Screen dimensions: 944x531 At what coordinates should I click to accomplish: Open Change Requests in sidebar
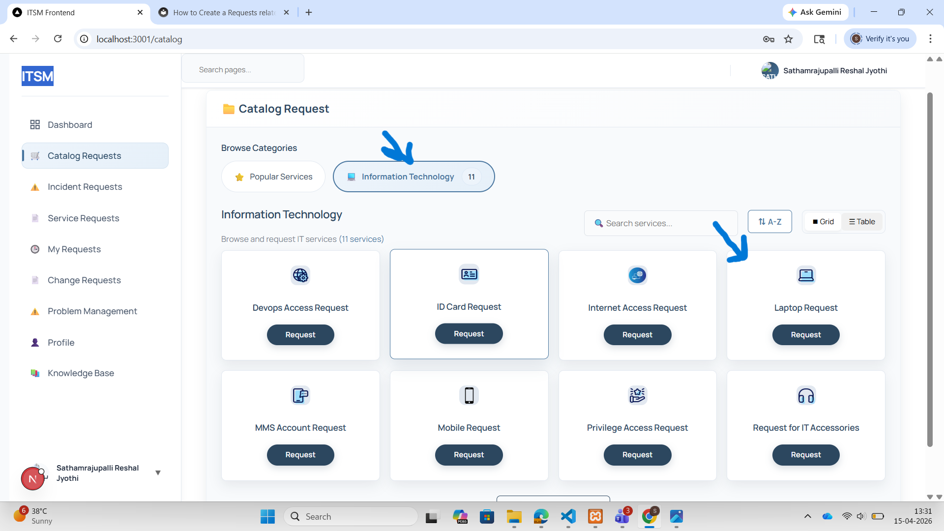pos(95,280)
